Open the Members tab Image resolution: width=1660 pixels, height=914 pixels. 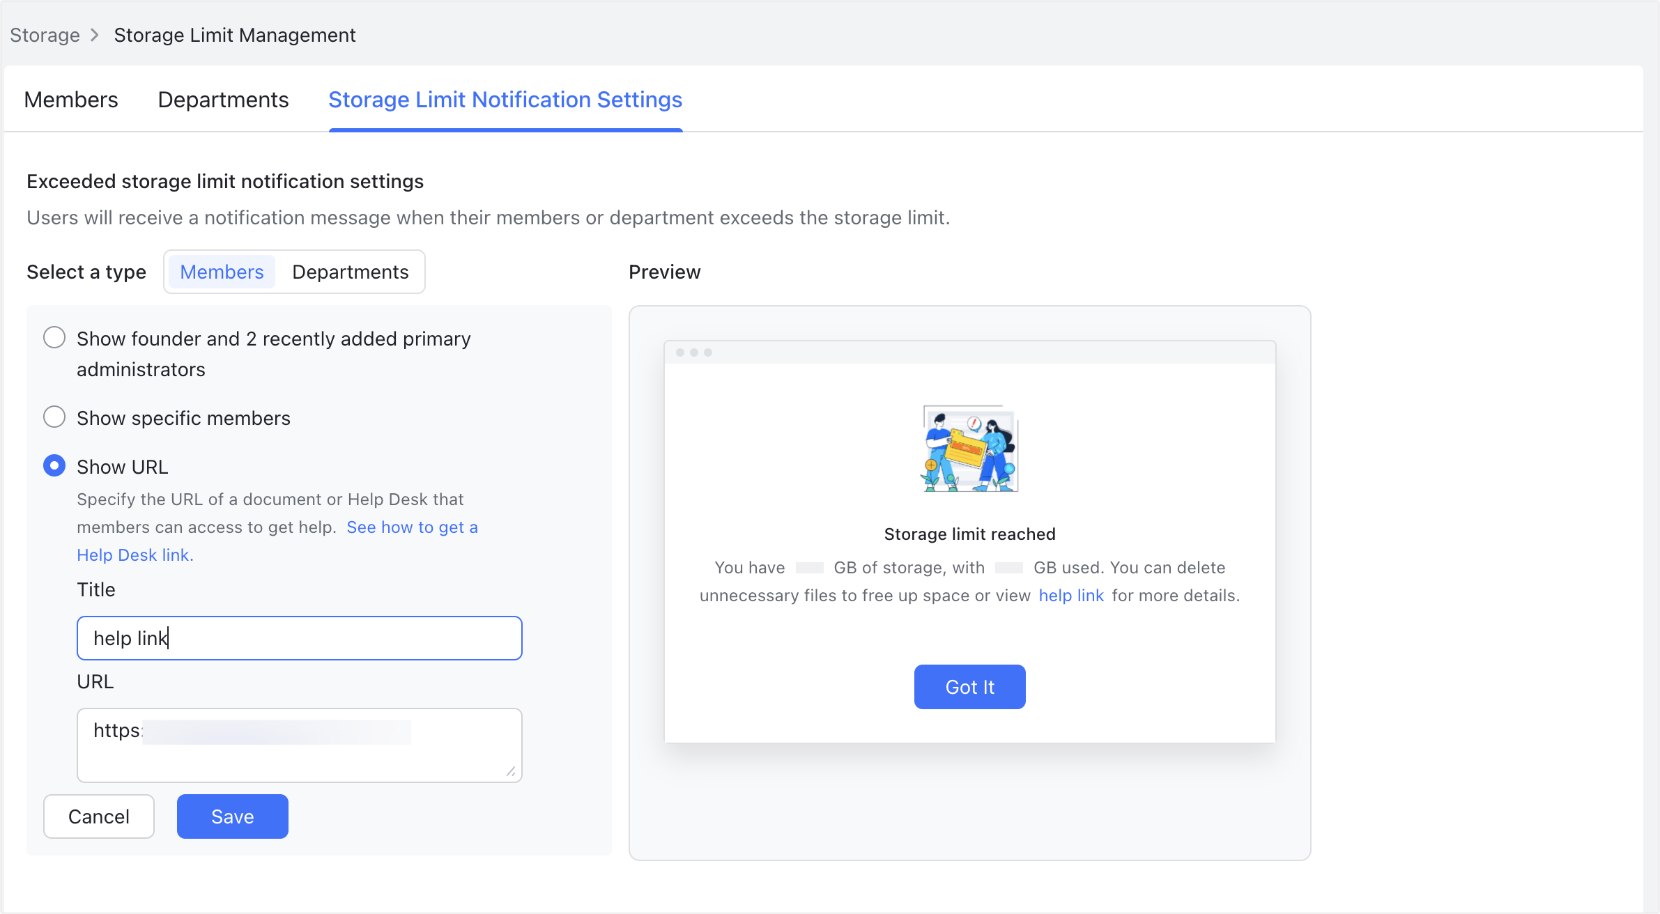click(71, 100)
